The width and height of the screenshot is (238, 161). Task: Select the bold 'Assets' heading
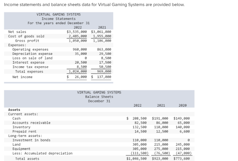tap(14, 110)
